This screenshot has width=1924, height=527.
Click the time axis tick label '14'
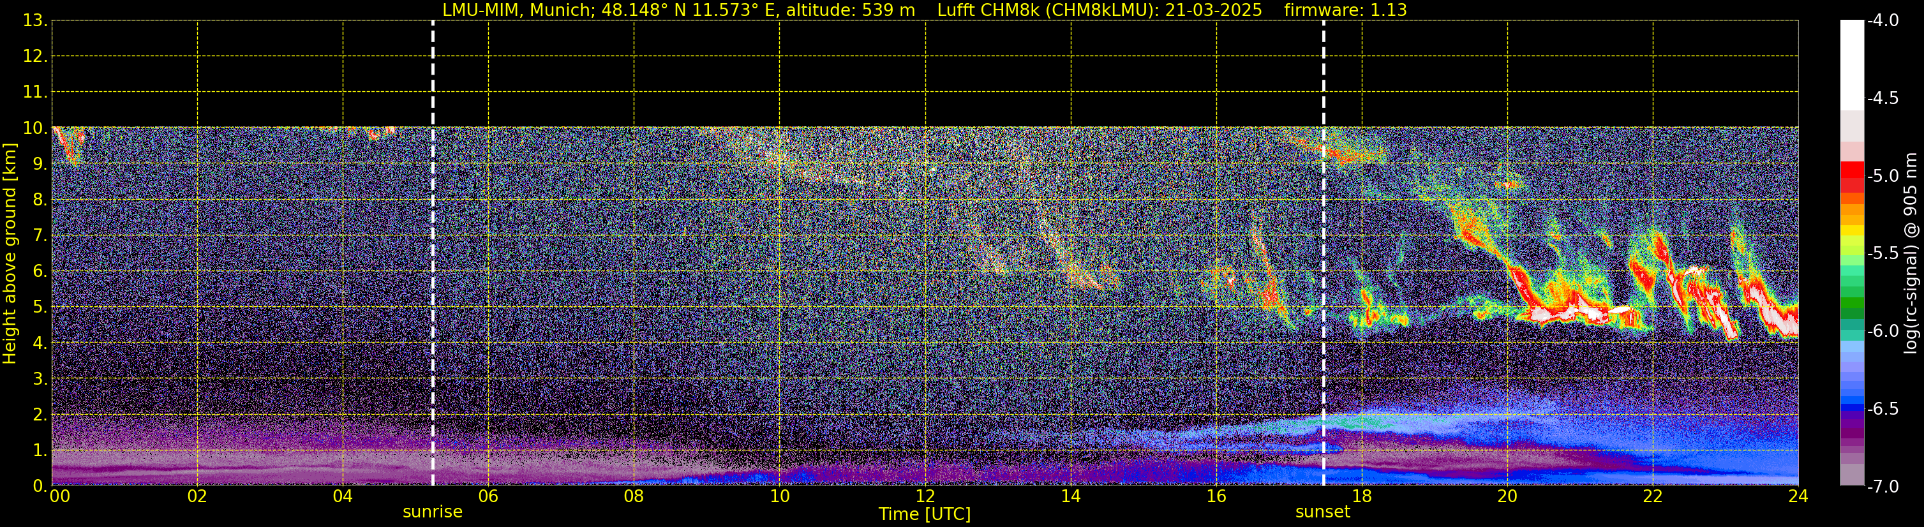coord(1071,497)
